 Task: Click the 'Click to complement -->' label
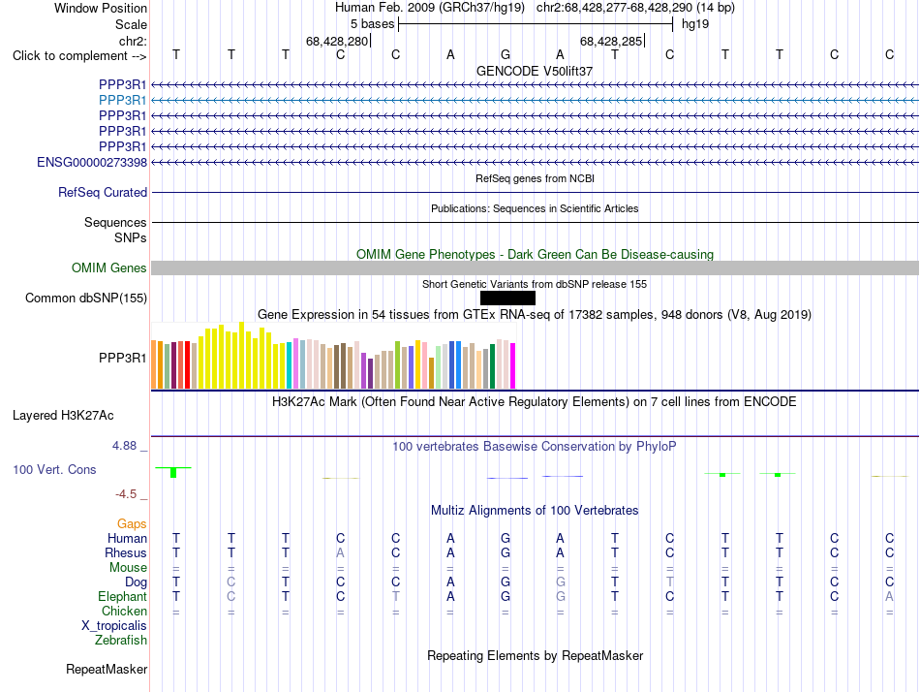pos(79,56)
